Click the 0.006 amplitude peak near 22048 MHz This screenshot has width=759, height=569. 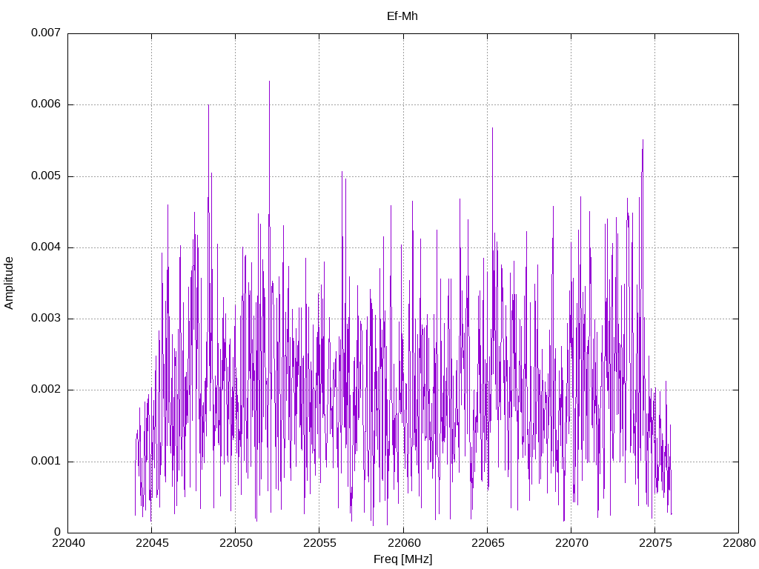click(208, 106)
